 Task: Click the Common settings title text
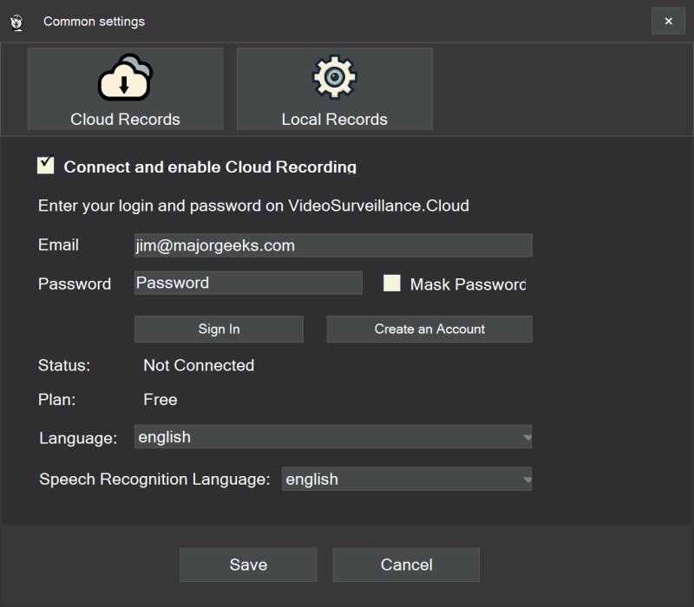coord(94,22)
